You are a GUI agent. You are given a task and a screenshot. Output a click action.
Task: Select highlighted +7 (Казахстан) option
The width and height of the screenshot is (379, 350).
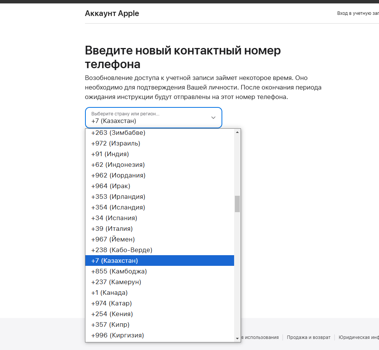[x=159, y=261]
